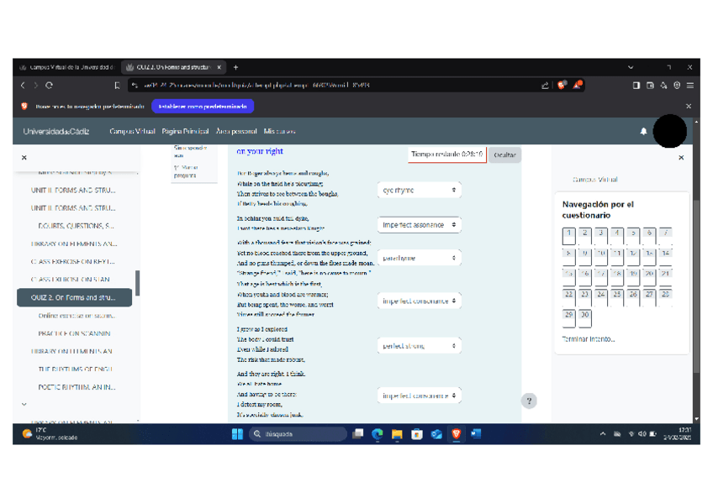Viewport: 713px width, 503px height.
Task: Open a new browser tab
Action: coord(236,67)
